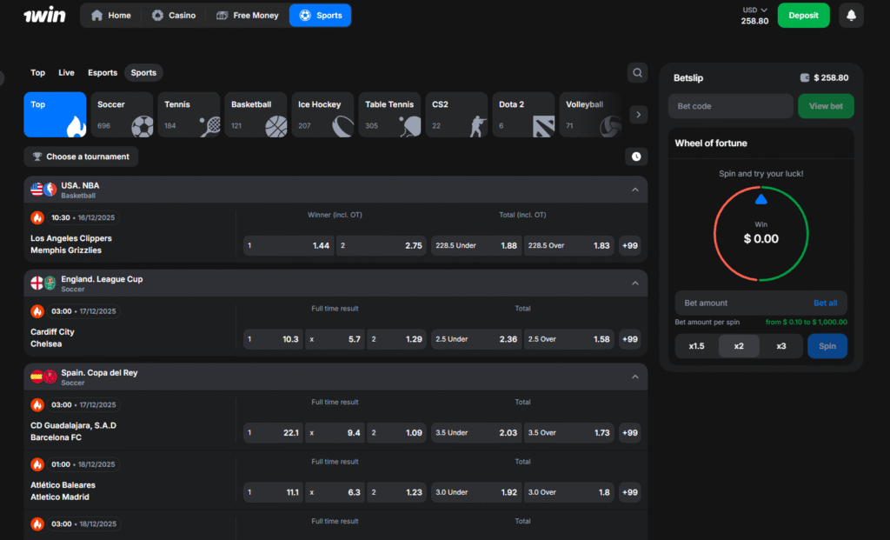Screen dimensions: 890x540
Task: Select the x3 spin multiplier
Action: (x=781, y=346)
